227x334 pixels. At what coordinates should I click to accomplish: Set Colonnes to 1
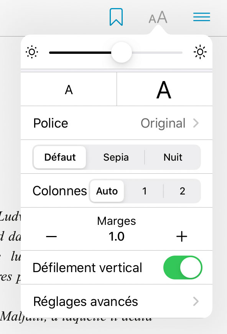145,191
